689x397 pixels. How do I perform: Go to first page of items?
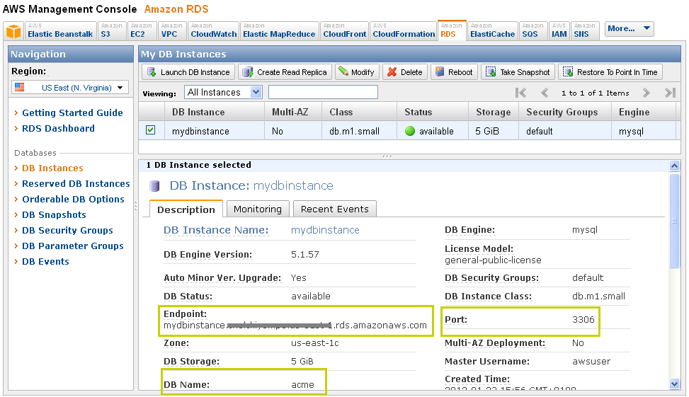pos(520,93)
